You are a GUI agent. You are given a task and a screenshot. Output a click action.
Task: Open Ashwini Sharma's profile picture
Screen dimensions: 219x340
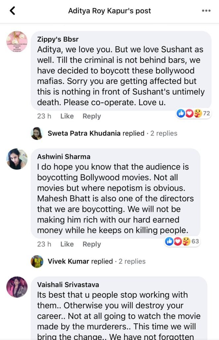click(x=17, y=159)
